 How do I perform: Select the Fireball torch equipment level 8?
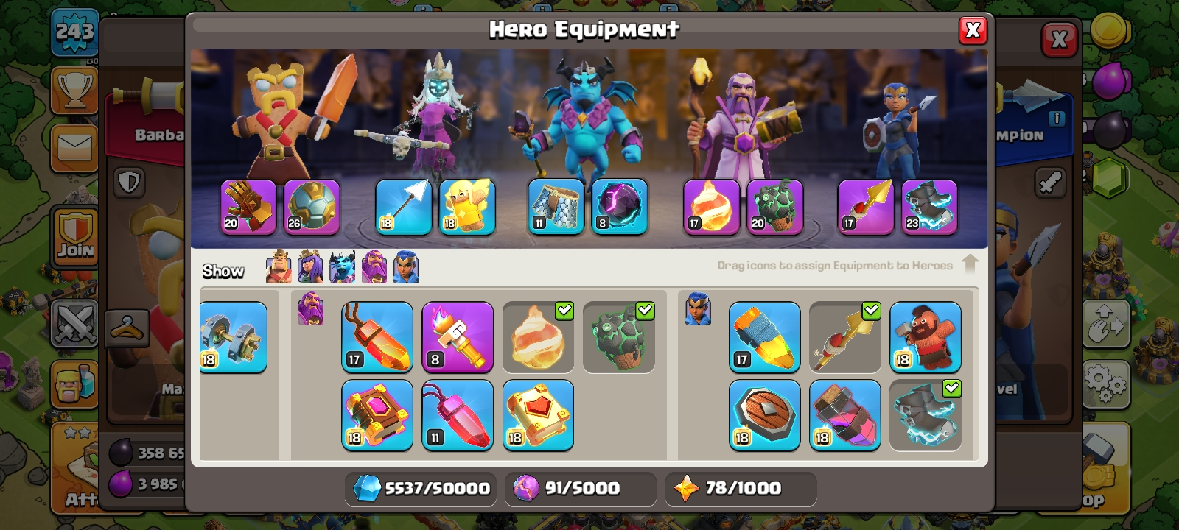point(458,336)
